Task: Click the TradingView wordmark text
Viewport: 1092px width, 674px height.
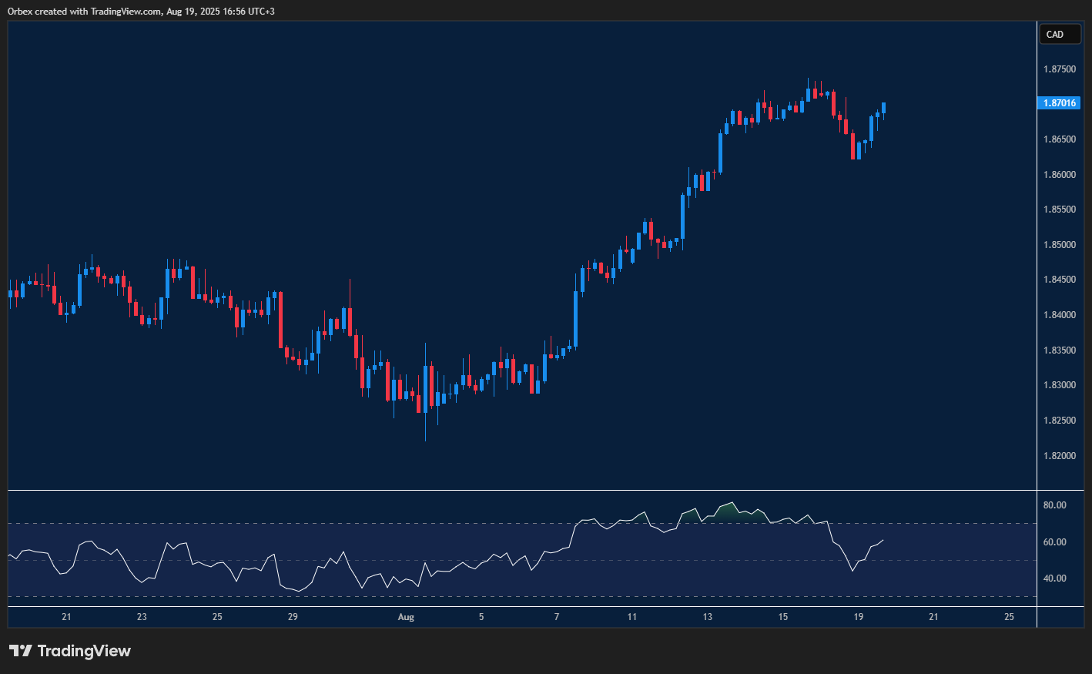Action: [87, 651]
